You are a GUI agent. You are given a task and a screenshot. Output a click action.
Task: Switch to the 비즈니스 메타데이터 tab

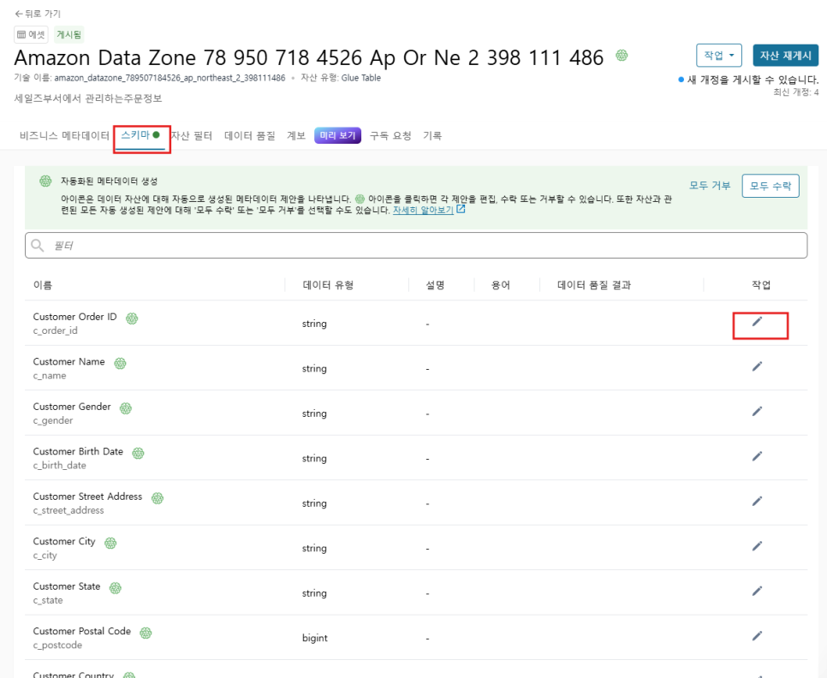pos(64,135)
